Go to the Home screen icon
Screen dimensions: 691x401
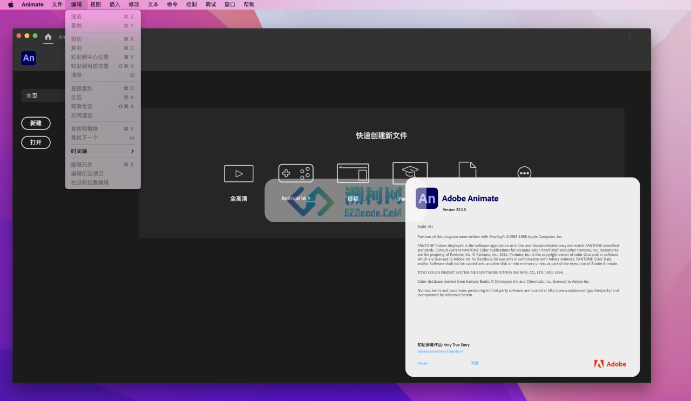coord(48,37)
